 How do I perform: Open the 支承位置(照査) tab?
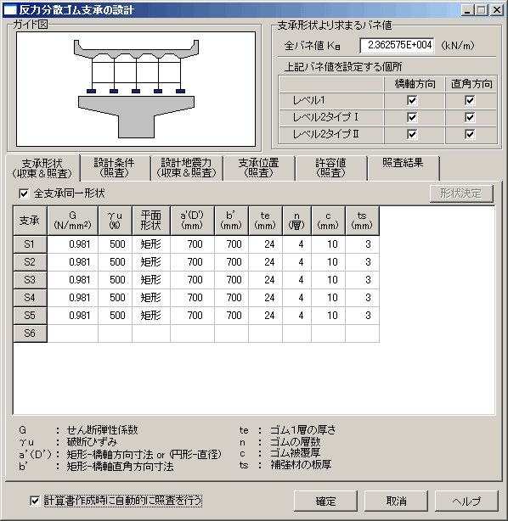[259, 168]
